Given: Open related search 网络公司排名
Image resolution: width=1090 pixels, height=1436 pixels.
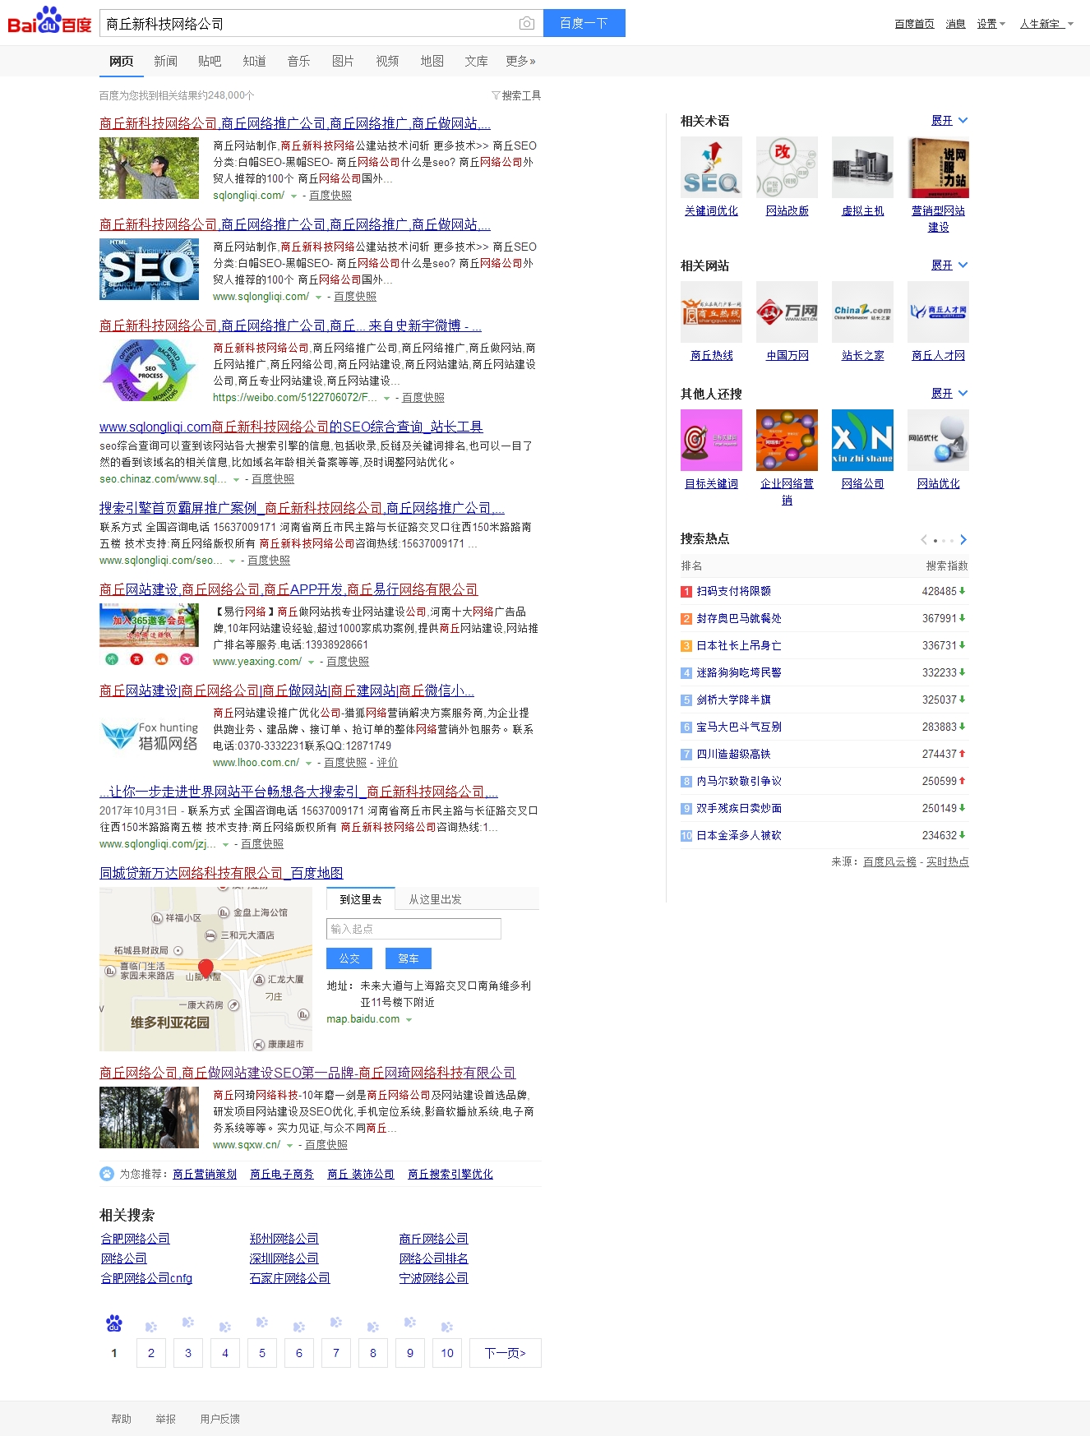Looking at the screenshot, I should click(x=433, y=1258).
